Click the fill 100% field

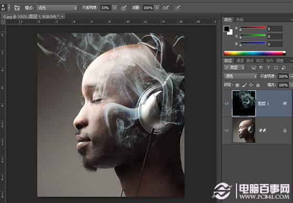coord(283,85)
